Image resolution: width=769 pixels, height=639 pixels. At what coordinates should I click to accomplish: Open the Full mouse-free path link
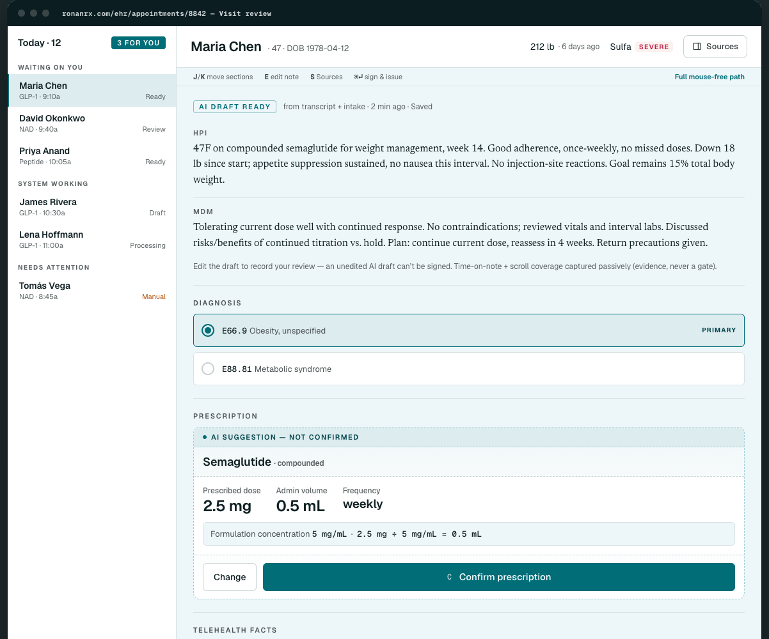point(710,77)
